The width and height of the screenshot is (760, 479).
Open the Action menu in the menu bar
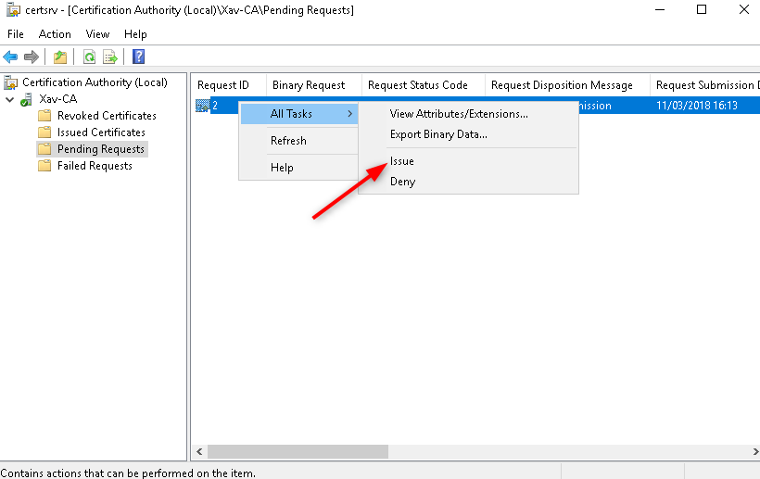coord(55,34)
